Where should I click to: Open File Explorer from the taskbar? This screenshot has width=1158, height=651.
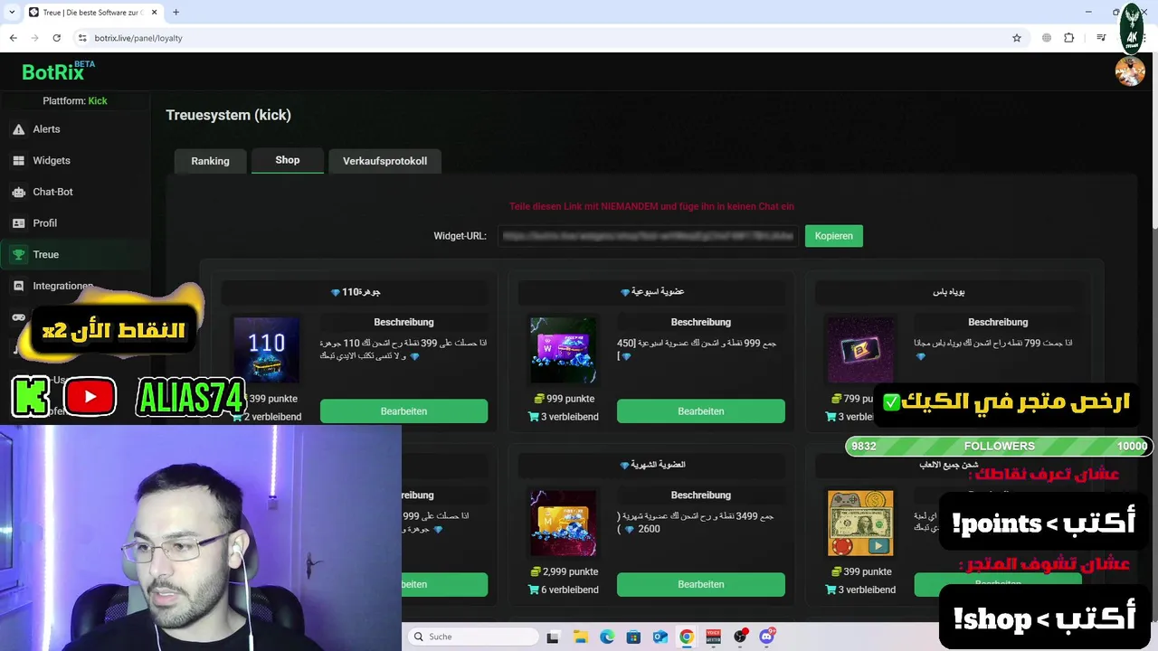580,637
